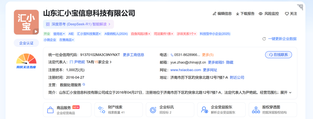The width and height of the screenshot is (313, 119).
Task: Open the 财产线索 card
Action: click(x=119, y=110)
